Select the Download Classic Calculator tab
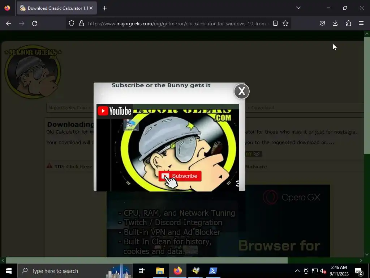Screen dimensions: 370x278 57,8
